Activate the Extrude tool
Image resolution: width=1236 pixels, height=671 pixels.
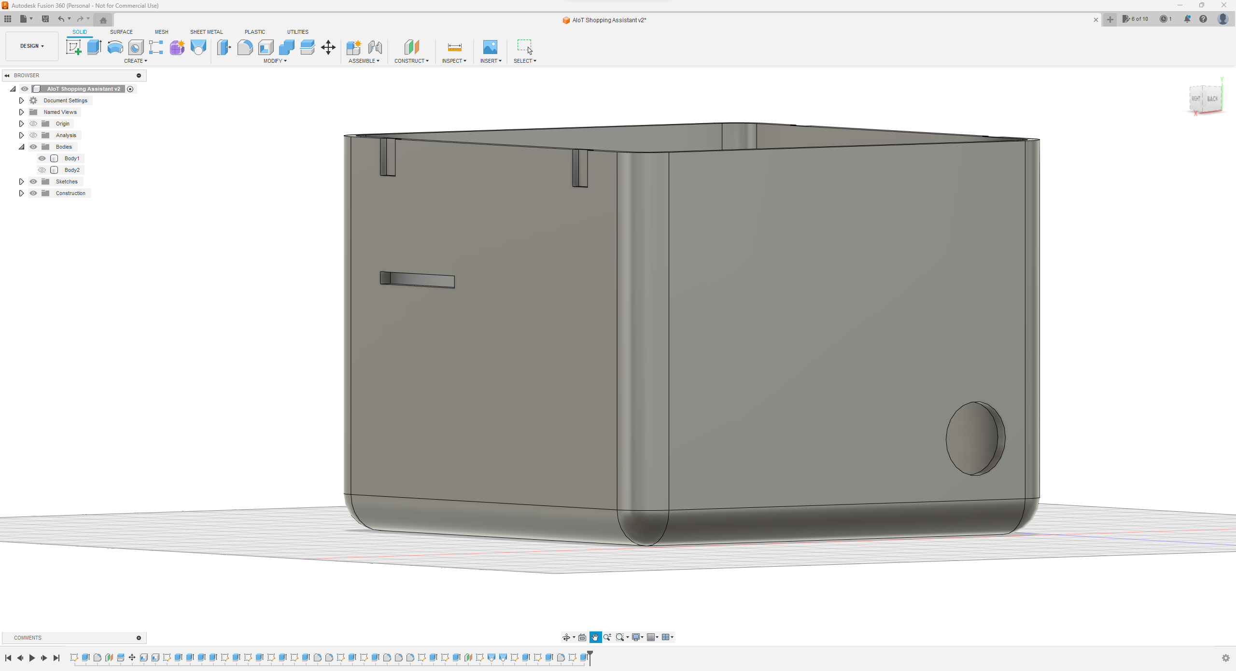tap(94, 47)
